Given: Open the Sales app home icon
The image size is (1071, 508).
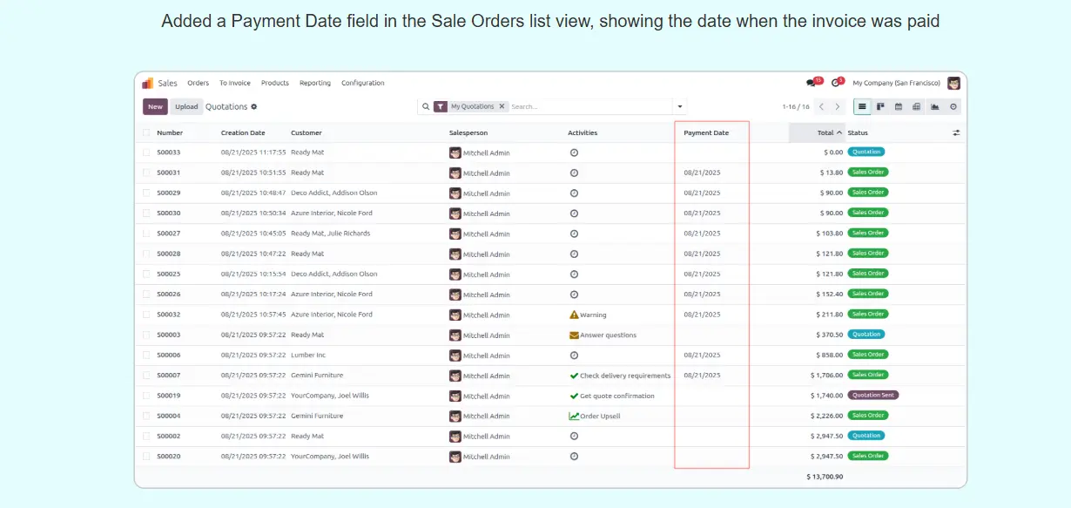Looking at the screenshot, I should coord(148,83).
